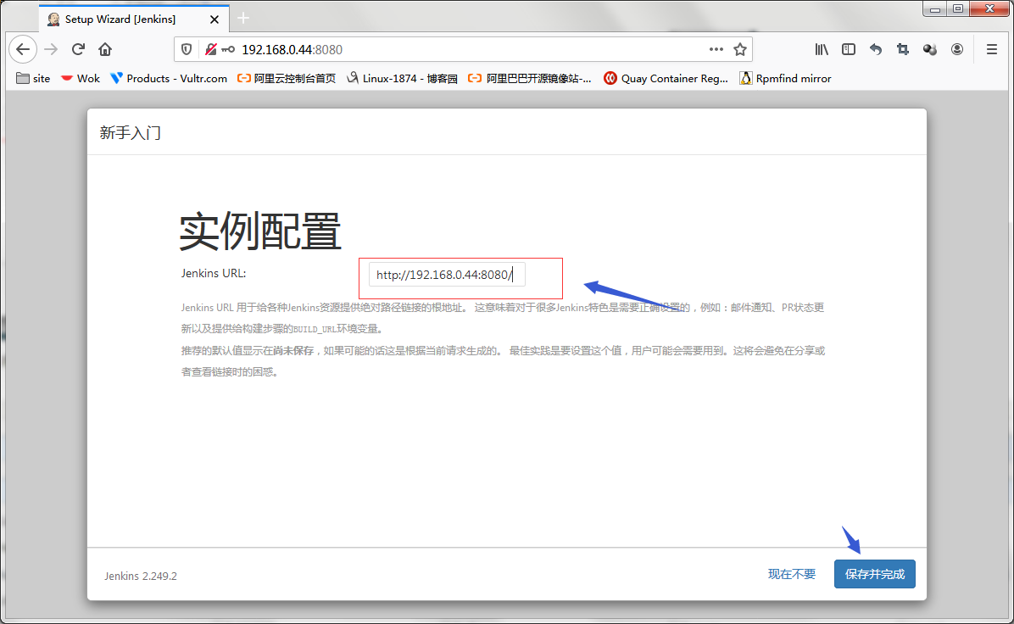Open the hamburger application menu
This screenshot has width=1014, height=624.
tap(991, 49)
